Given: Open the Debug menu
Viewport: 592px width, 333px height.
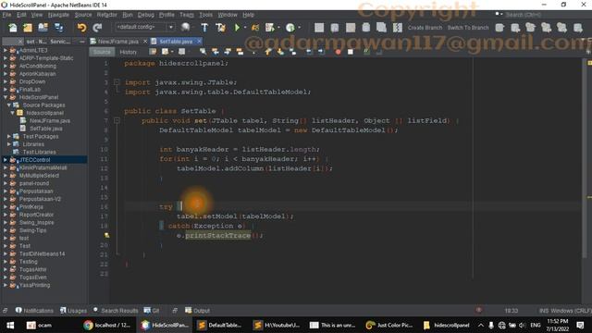Looking at the screenshot, I should click(x=146, y=15).
